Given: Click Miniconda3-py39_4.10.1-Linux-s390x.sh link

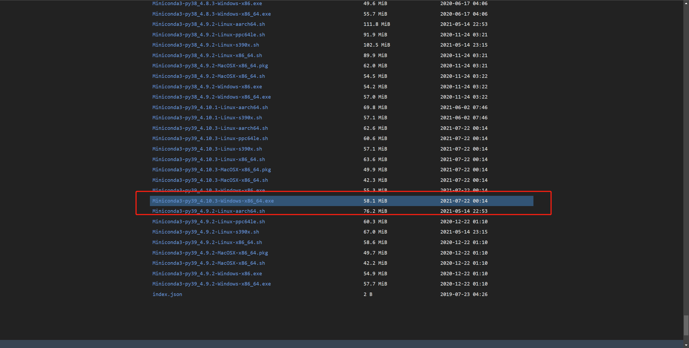Looking at the screenshot, I should pos(207,118).
